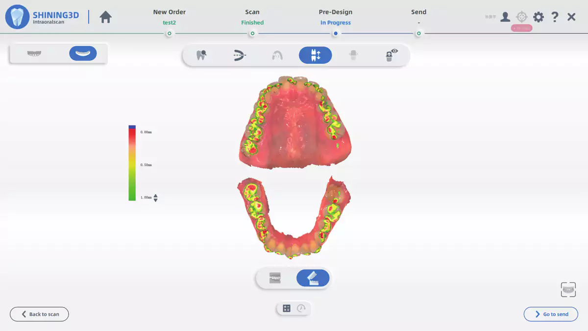Click the Pre-Design progress node

coord(336,33)
